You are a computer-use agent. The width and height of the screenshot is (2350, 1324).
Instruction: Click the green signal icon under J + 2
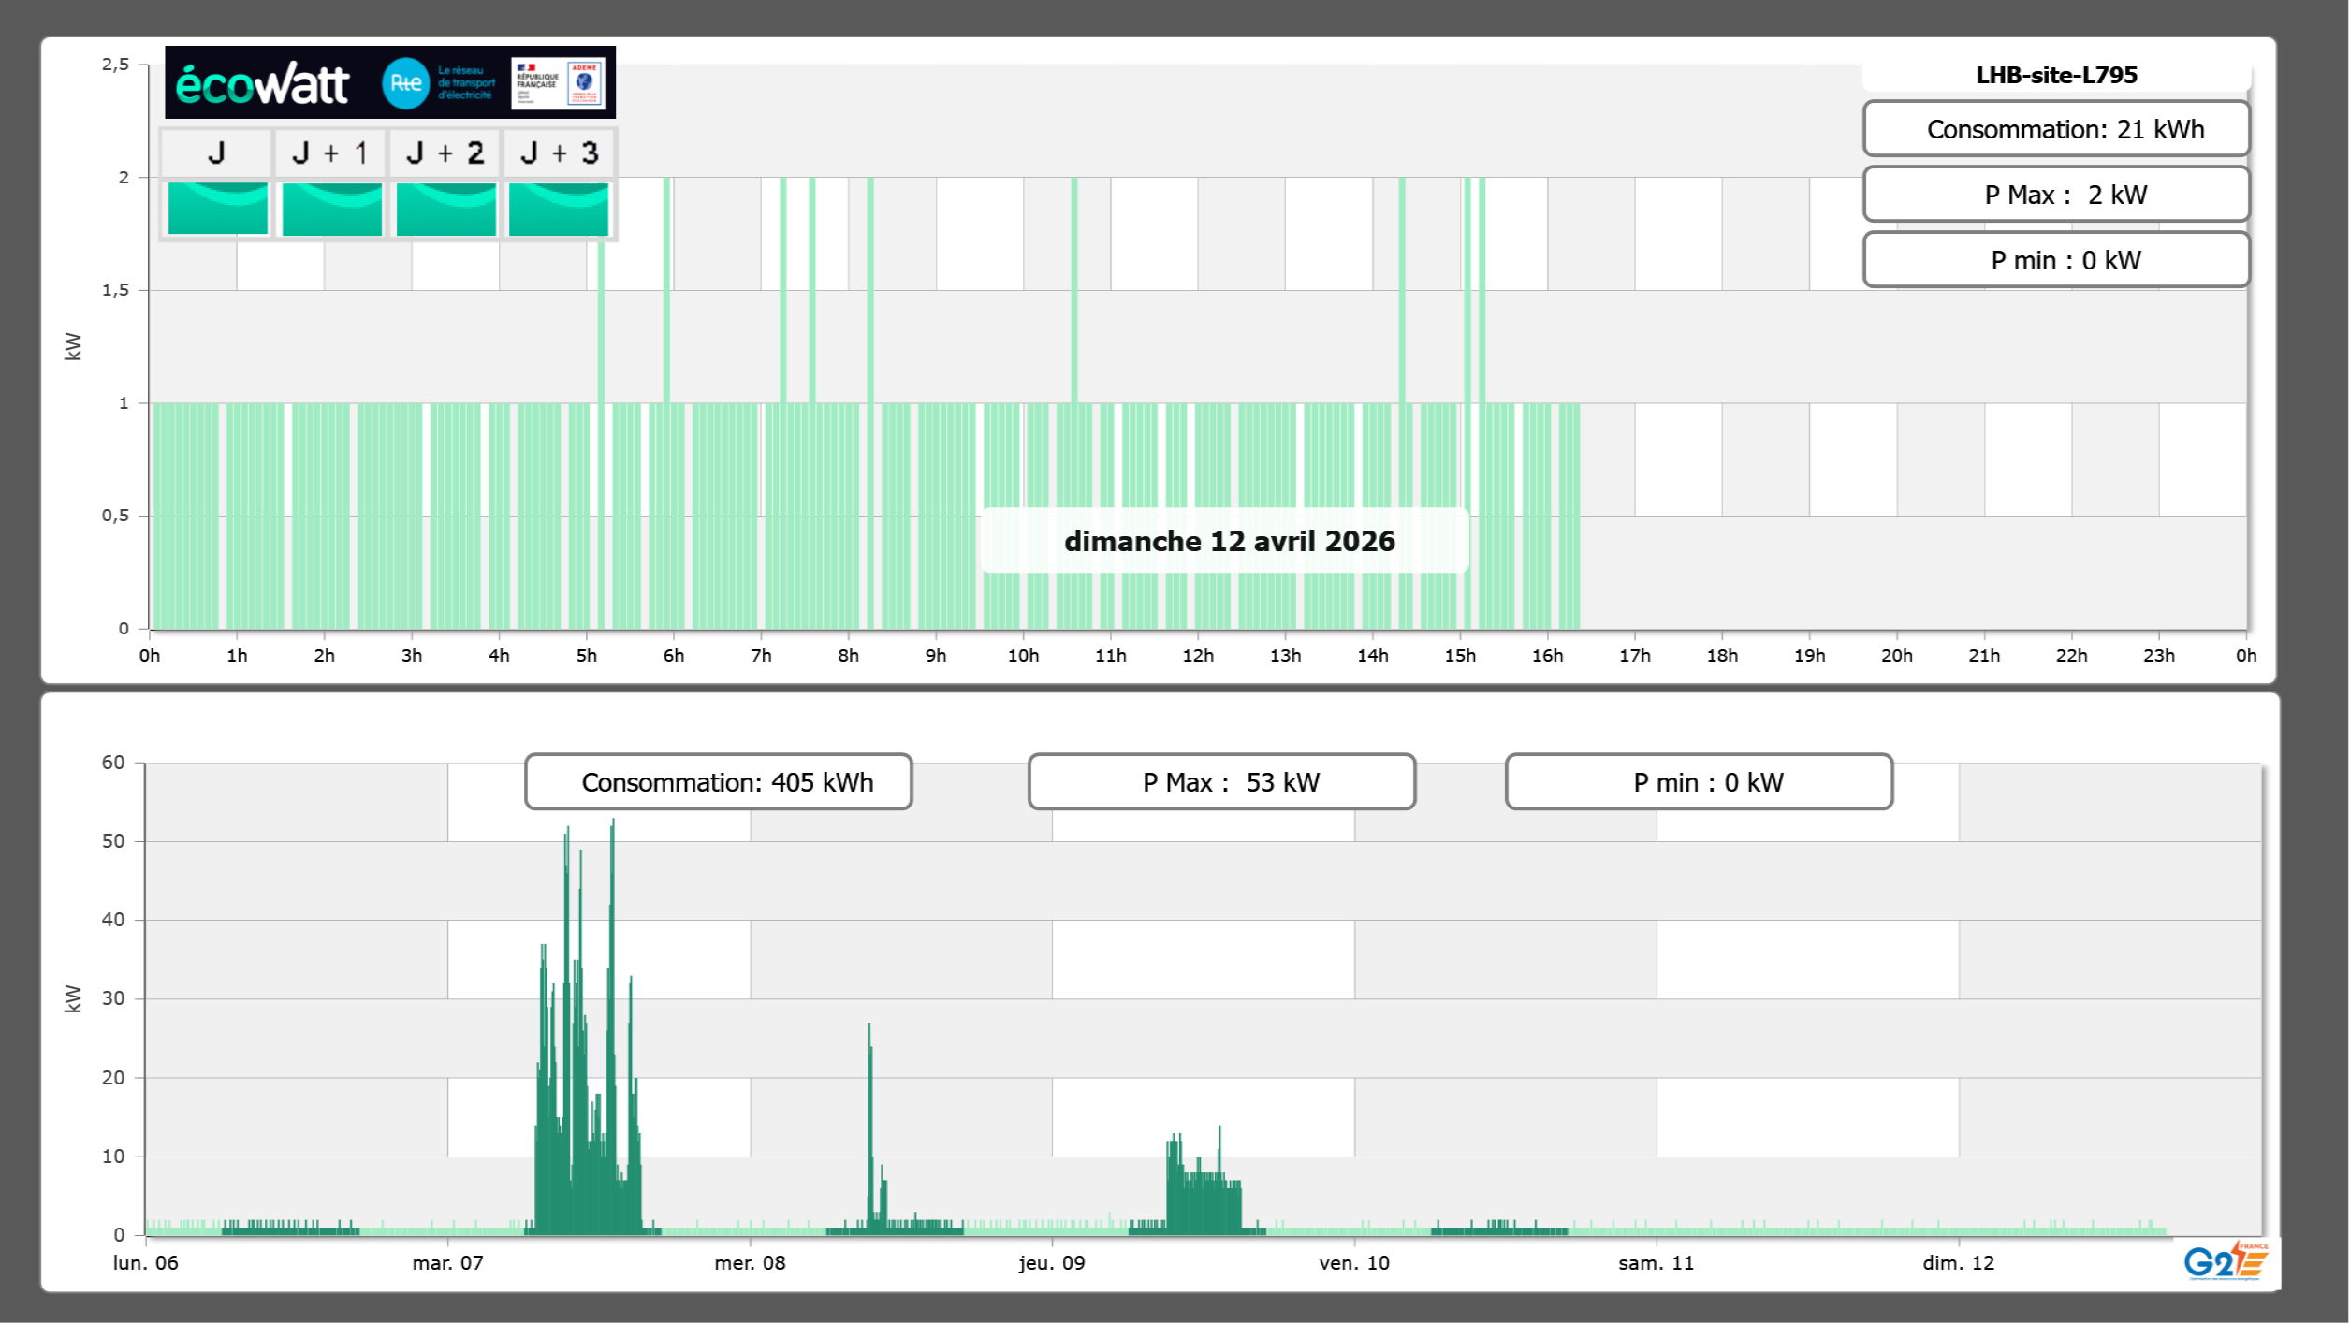[446, 209]
